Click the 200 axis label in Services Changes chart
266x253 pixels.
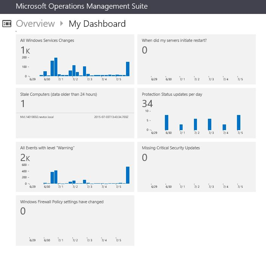[x=24, y=57]
